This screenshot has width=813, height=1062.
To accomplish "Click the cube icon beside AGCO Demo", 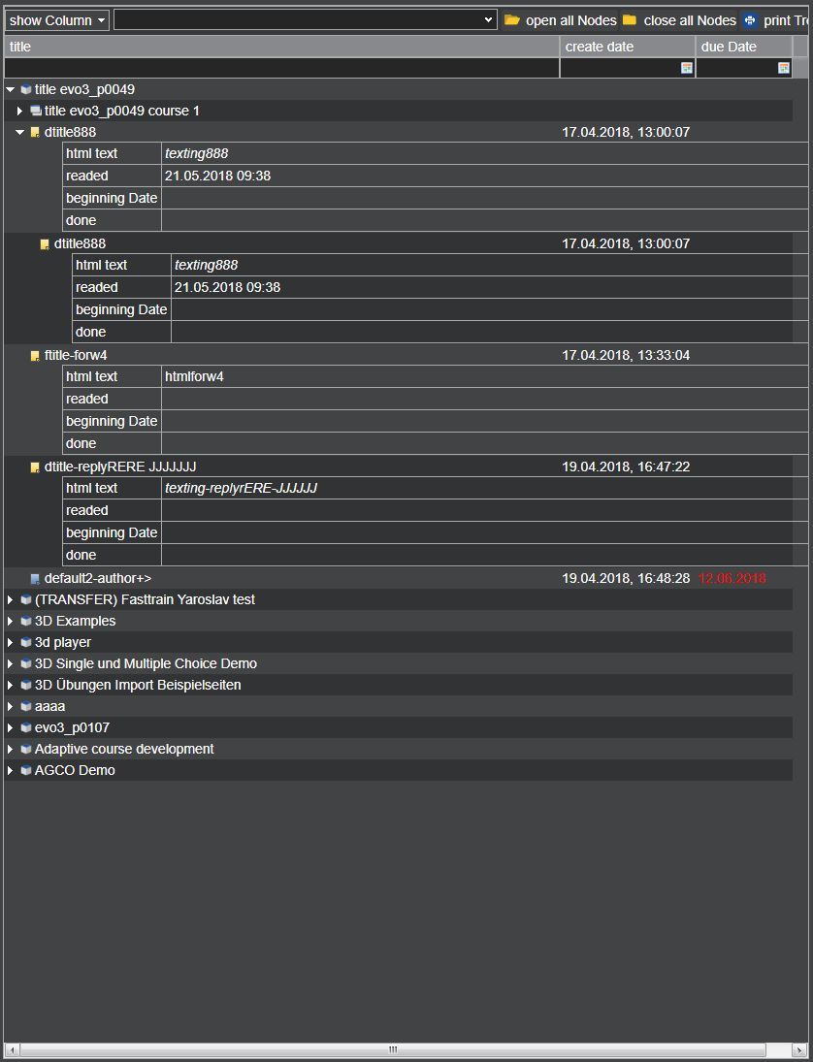I will click(x=26, y=771).
